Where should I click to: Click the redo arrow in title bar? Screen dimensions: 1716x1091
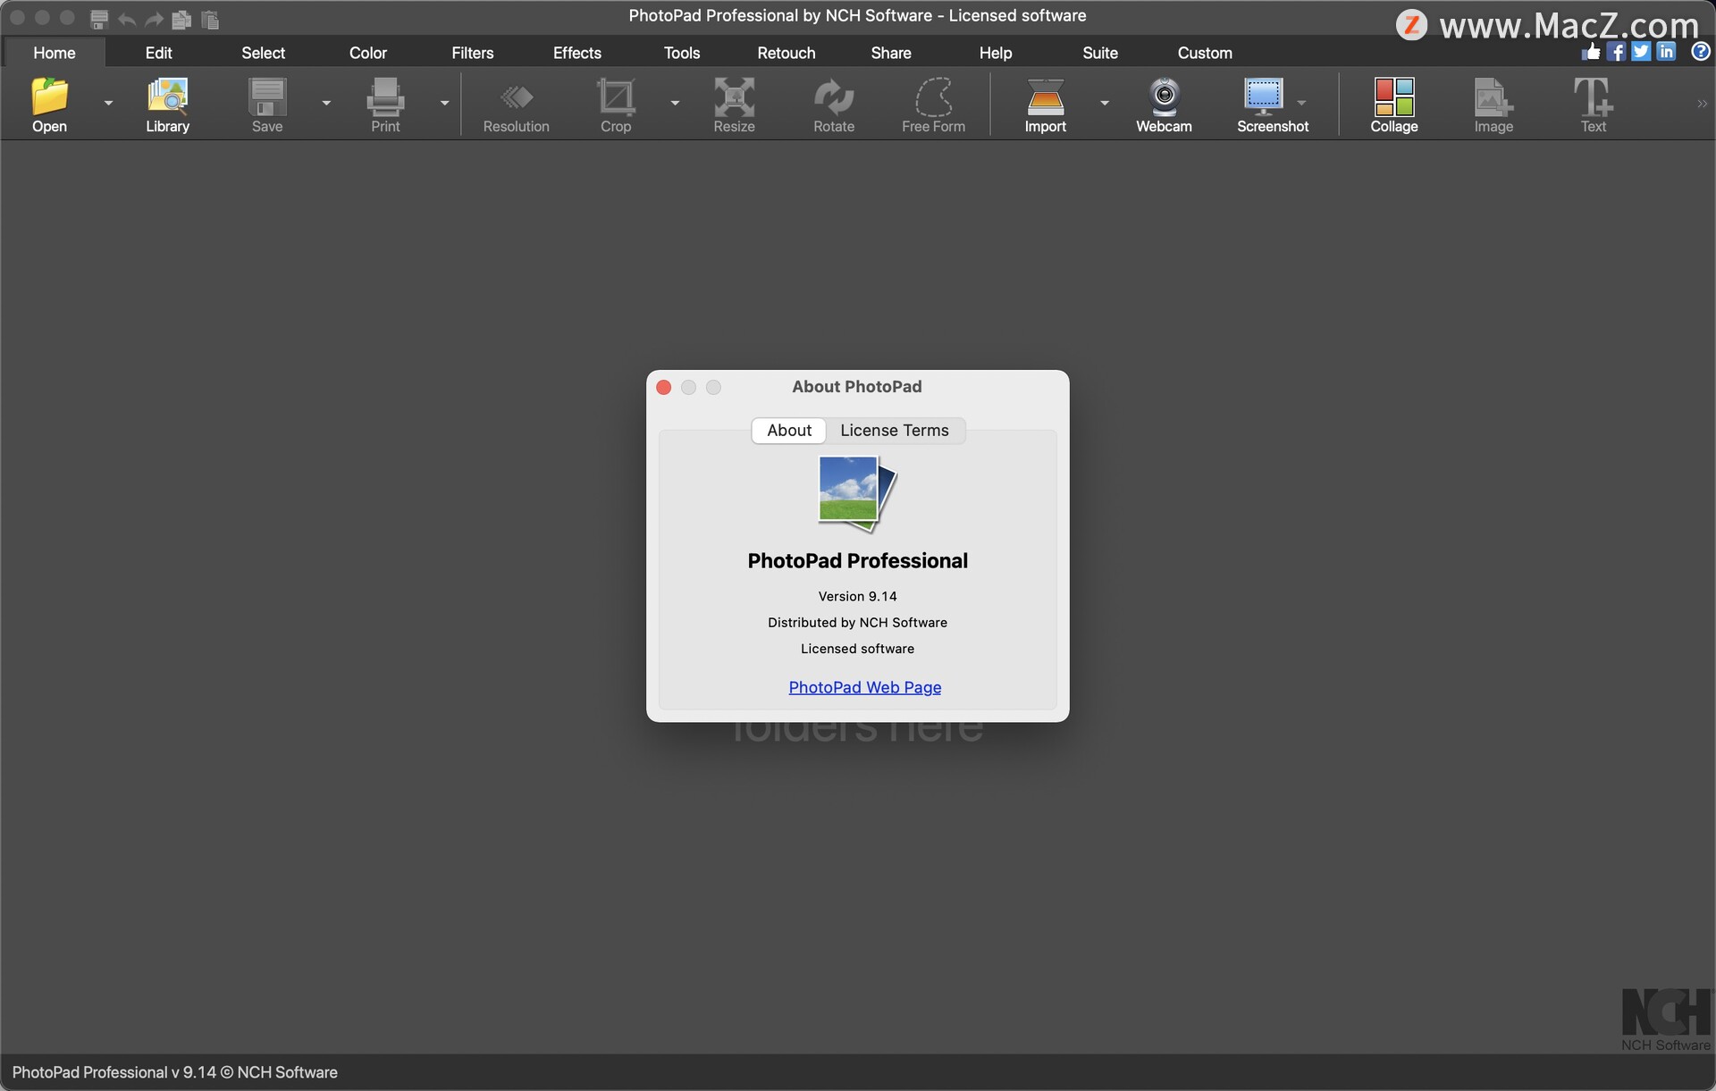154,19
